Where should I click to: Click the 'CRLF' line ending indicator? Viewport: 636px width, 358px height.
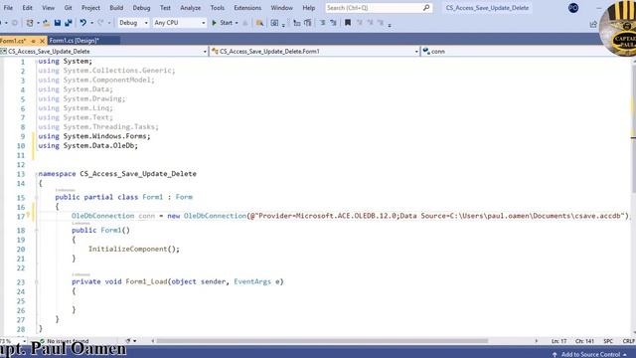[x=628, y=341]
